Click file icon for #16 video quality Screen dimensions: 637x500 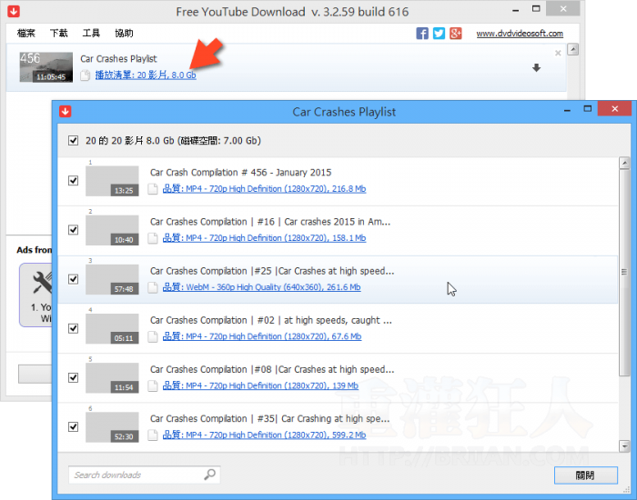click(152, 238)
